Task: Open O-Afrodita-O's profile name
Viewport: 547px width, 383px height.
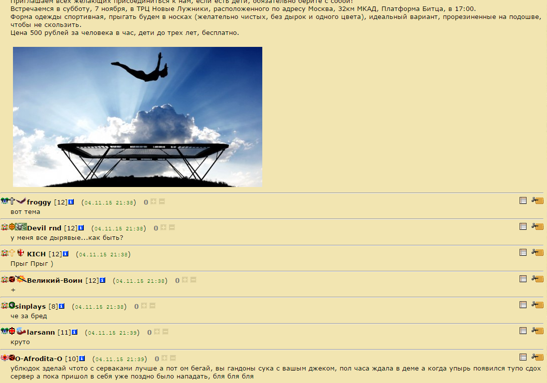Action: pyautogui.click(x=39, y=359)
